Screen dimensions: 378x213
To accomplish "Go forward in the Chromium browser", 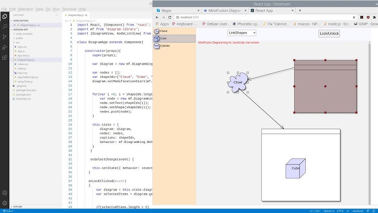I will 164,18.
